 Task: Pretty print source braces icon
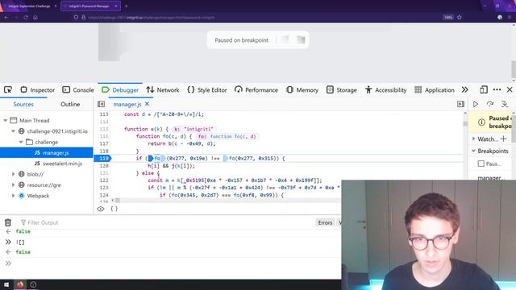114,209
